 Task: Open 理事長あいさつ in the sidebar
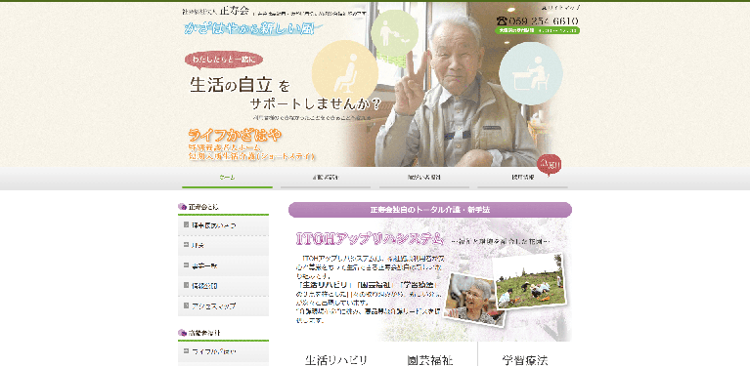tap(223, 224)
